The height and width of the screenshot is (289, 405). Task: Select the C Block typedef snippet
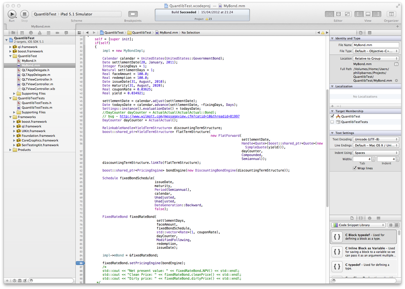click(x=364, y=237)
